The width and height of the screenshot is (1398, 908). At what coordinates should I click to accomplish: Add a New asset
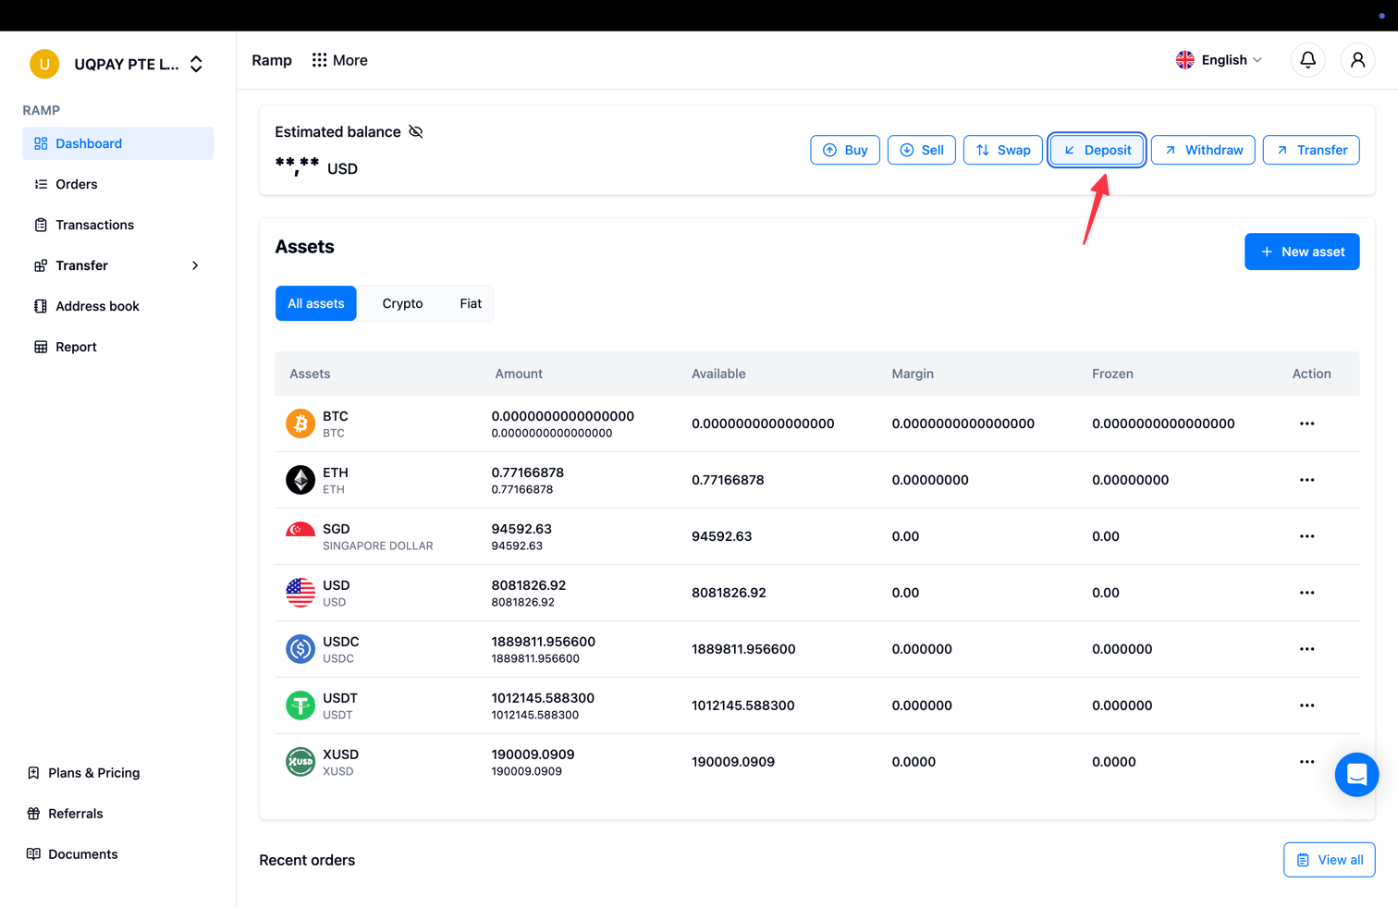(x=1302, y=252)
